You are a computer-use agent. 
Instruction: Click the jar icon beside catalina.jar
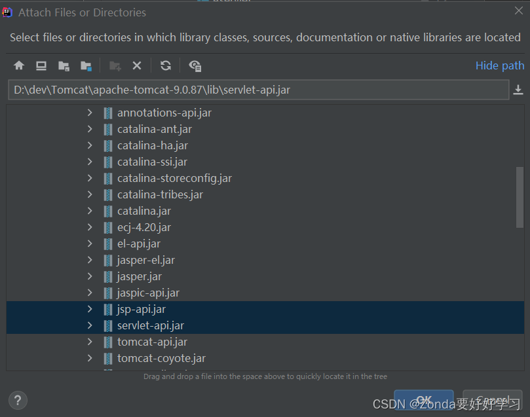point(108,211)
